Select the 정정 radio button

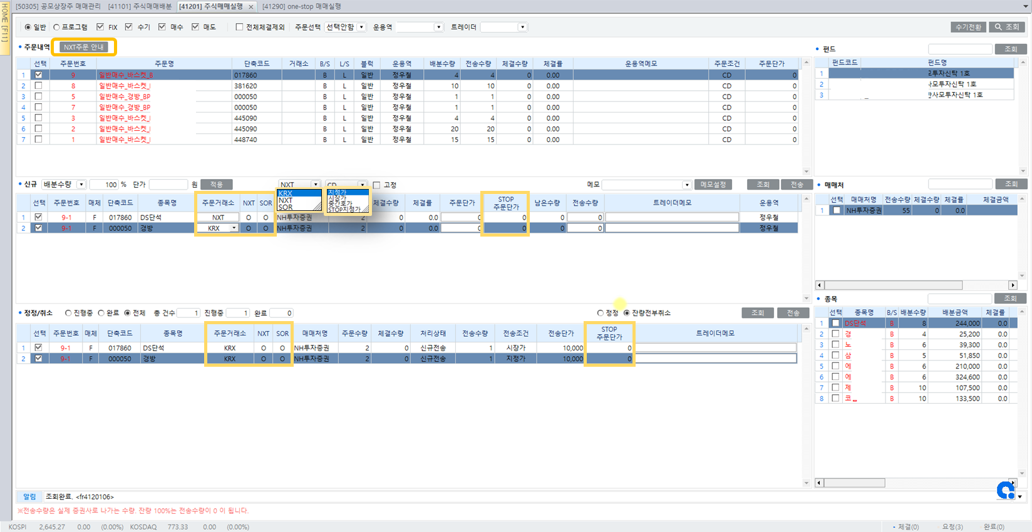point(600,313)
